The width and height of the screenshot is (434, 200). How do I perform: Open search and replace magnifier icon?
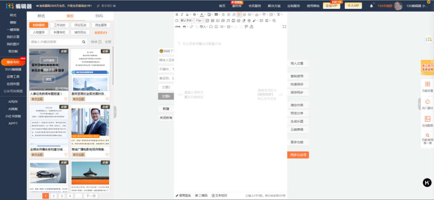274,20
